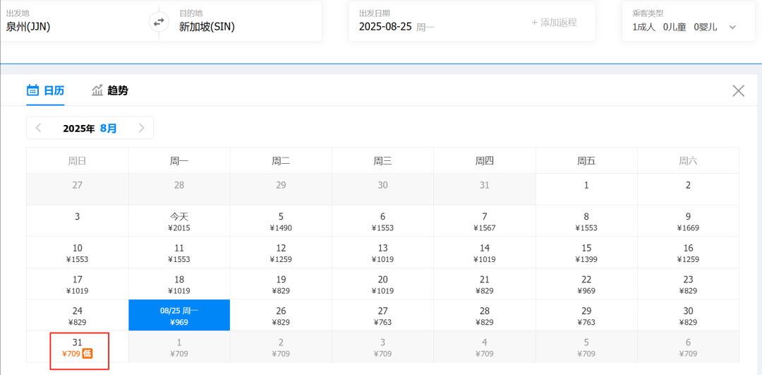Click August 2 date cell
This screenshot has height=375, width=762.
[688, 189]
